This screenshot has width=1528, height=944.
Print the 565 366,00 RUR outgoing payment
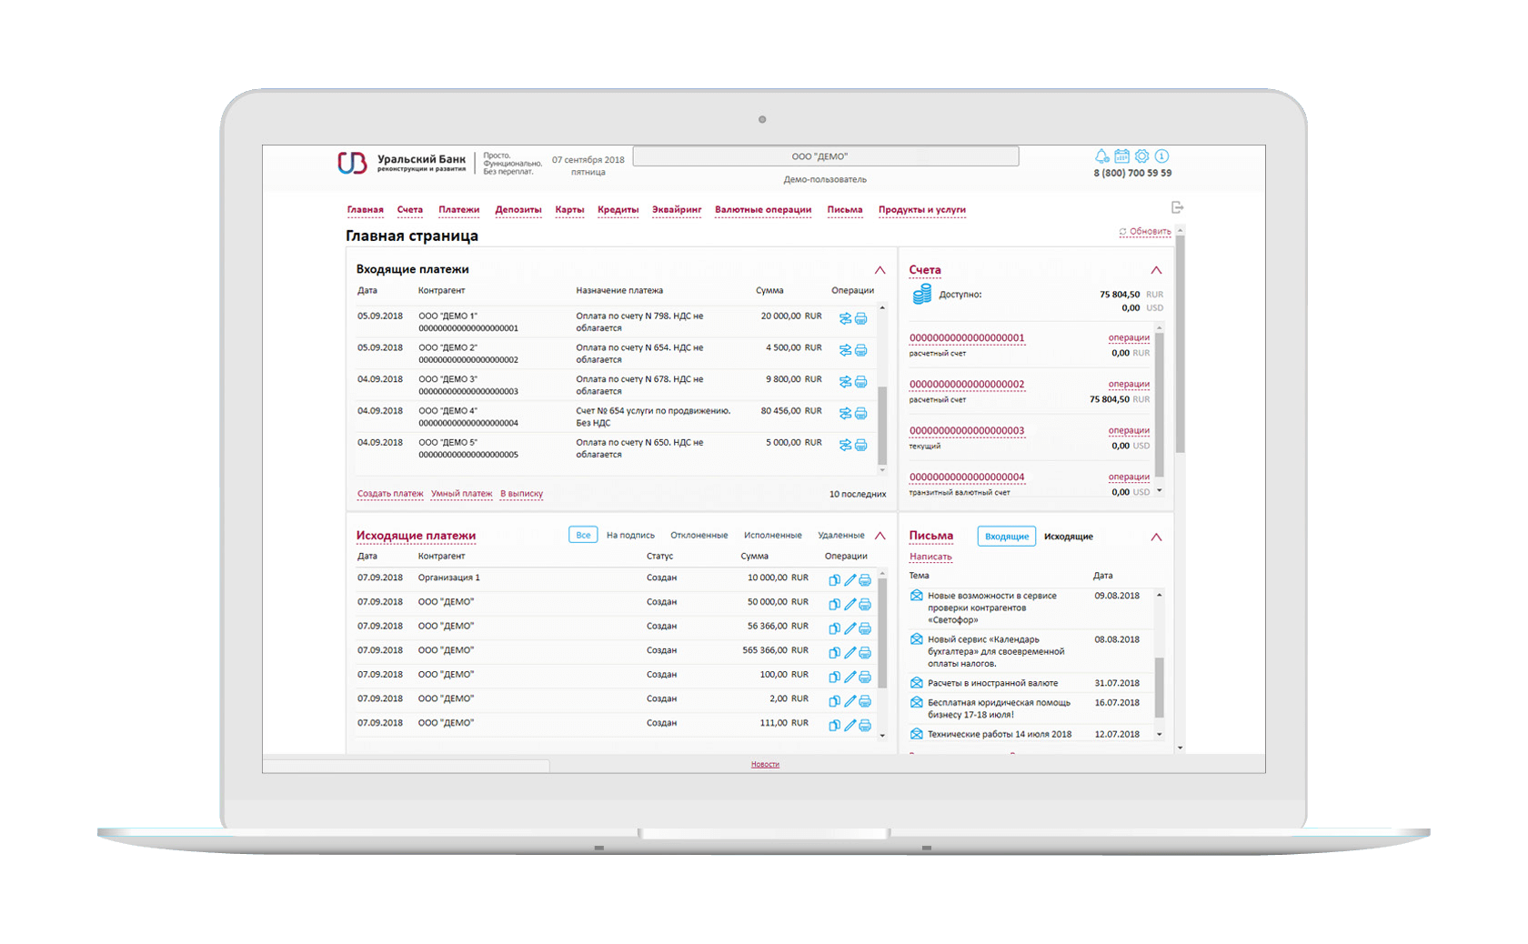point(865,652)
